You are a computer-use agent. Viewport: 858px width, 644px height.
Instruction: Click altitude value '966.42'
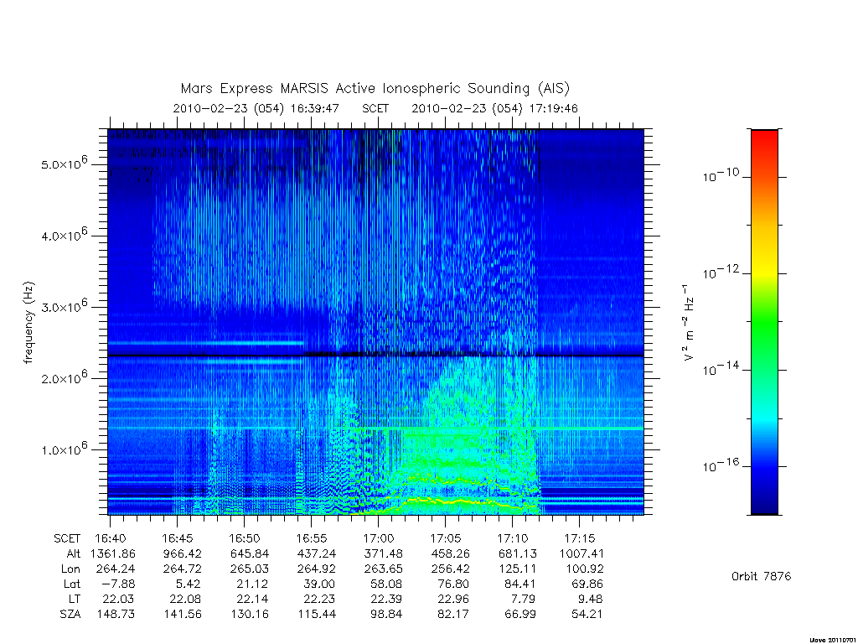pyautogui.click(x=182, y=553)
